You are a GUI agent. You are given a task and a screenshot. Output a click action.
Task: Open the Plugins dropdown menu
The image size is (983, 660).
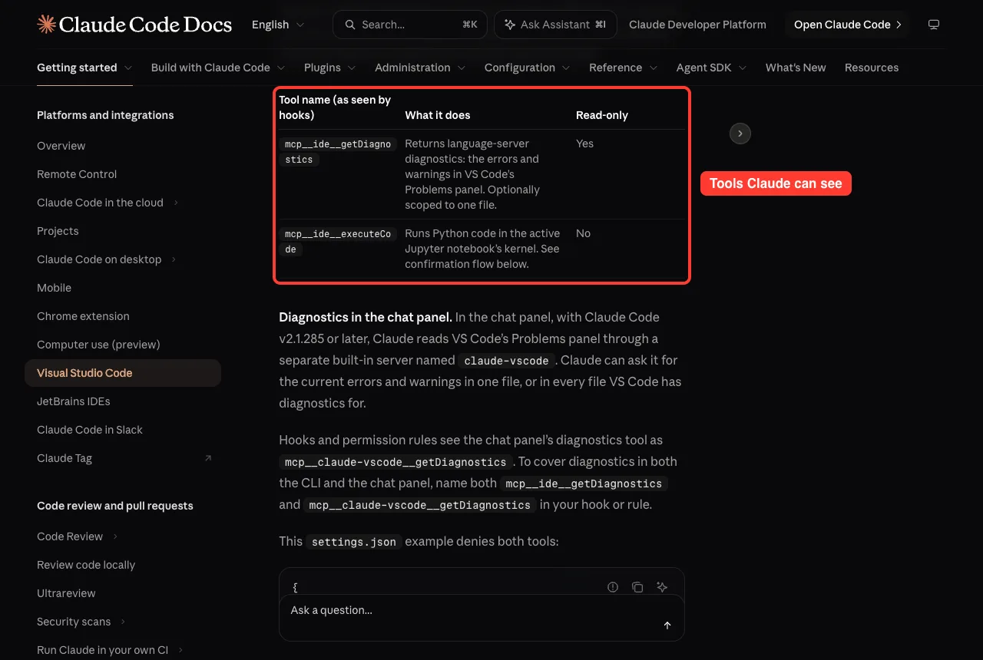pos(330,68)
